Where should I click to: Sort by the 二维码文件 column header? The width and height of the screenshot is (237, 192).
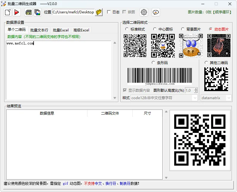point(110,113)
